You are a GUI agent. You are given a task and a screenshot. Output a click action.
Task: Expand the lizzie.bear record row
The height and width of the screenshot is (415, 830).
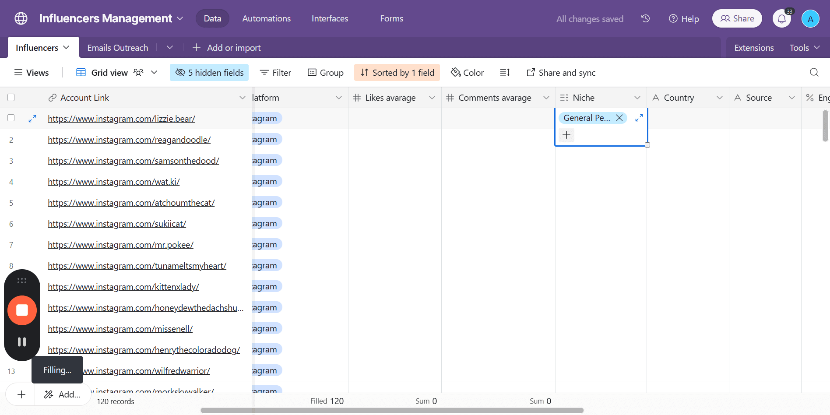coord(32,119)
